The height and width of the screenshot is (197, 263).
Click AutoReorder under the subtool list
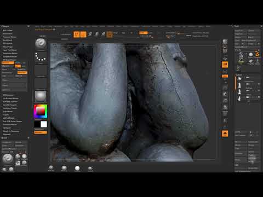(253, 142)
